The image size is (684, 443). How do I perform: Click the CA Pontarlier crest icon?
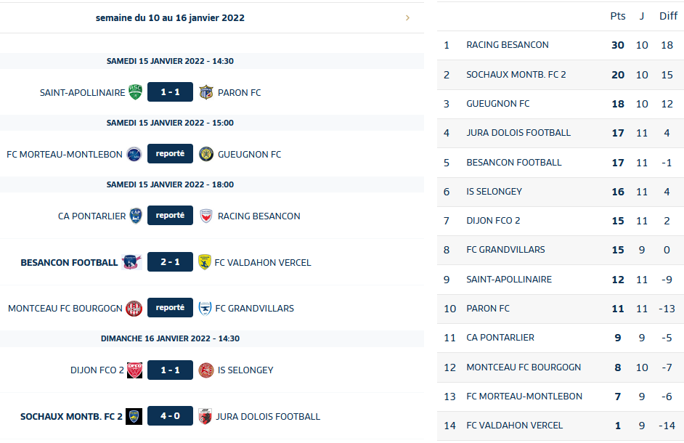coord(136,216)
